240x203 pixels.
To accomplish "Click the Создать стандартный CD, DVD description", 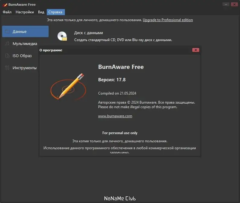I will (123, 40).
